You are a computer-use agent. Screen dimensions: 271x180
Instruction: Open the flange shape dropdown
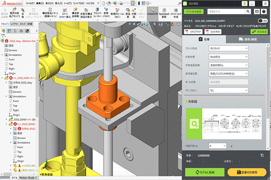229,48
